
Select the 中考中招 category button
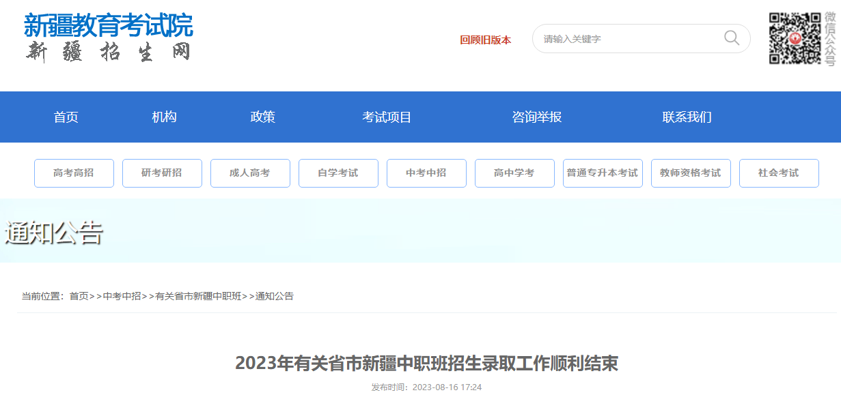426,173
